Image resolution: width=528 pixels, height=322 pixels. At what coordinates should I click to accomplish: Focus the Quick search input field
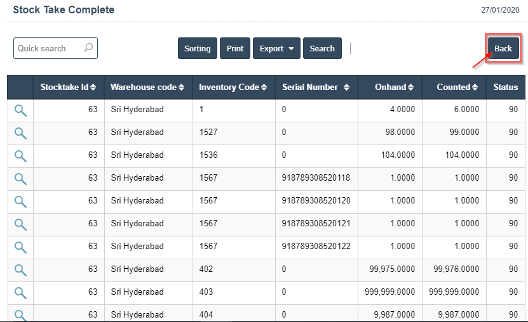click(48, 48)
